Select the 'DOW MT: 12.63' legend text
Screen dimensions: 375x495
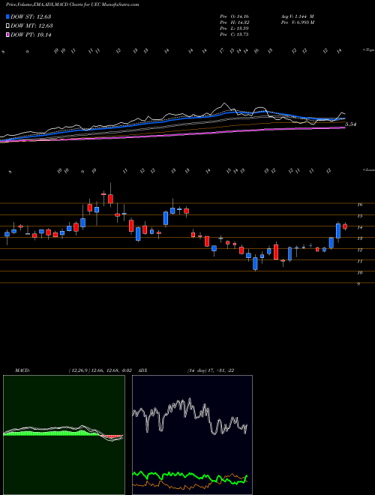pos(31,26)
